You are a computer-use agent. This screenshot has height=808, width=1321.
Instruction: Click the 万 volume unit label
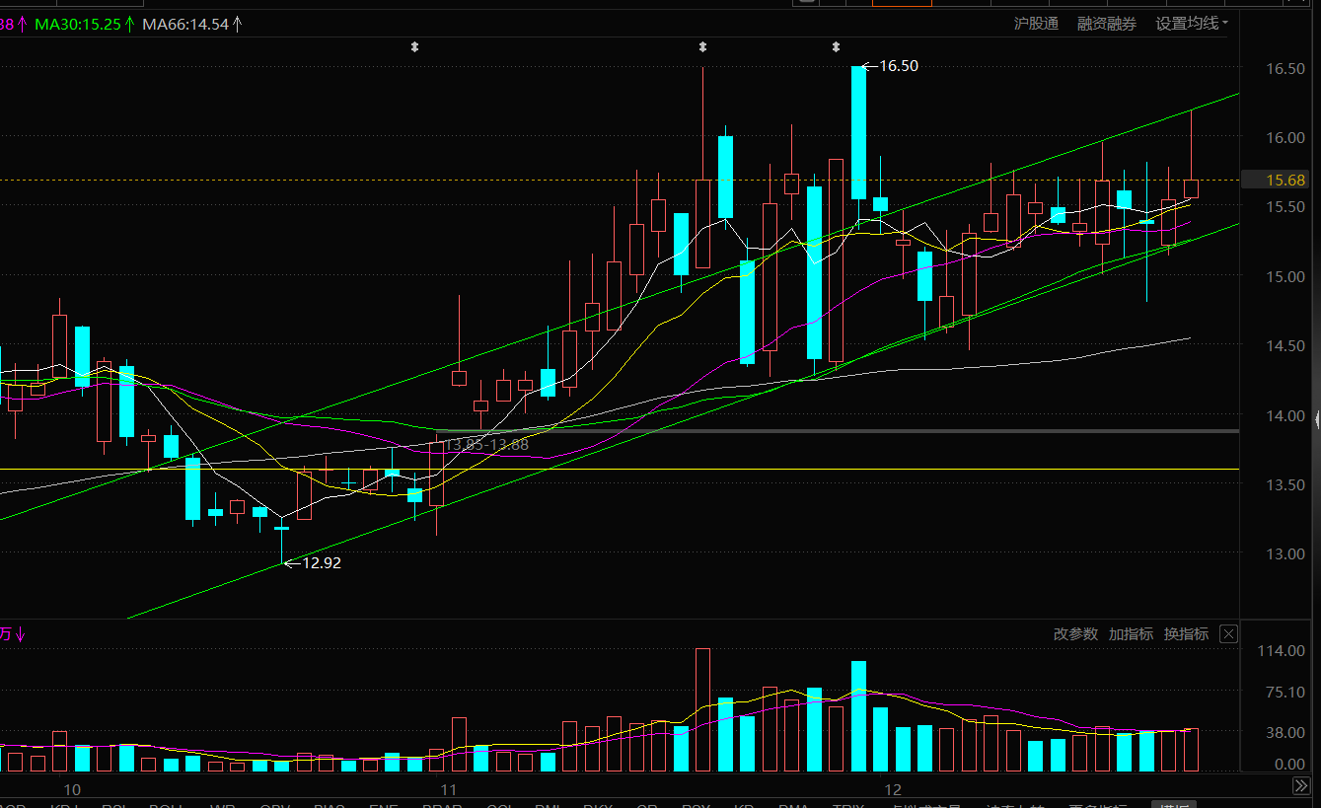pyautogui.click(x=6, y=634)
